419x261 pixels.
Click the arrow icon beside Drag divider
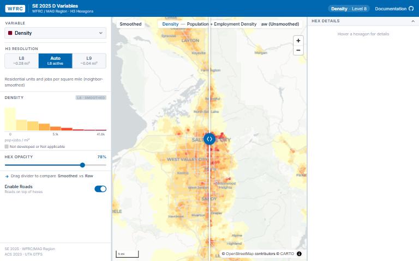[x=7, y=176]
